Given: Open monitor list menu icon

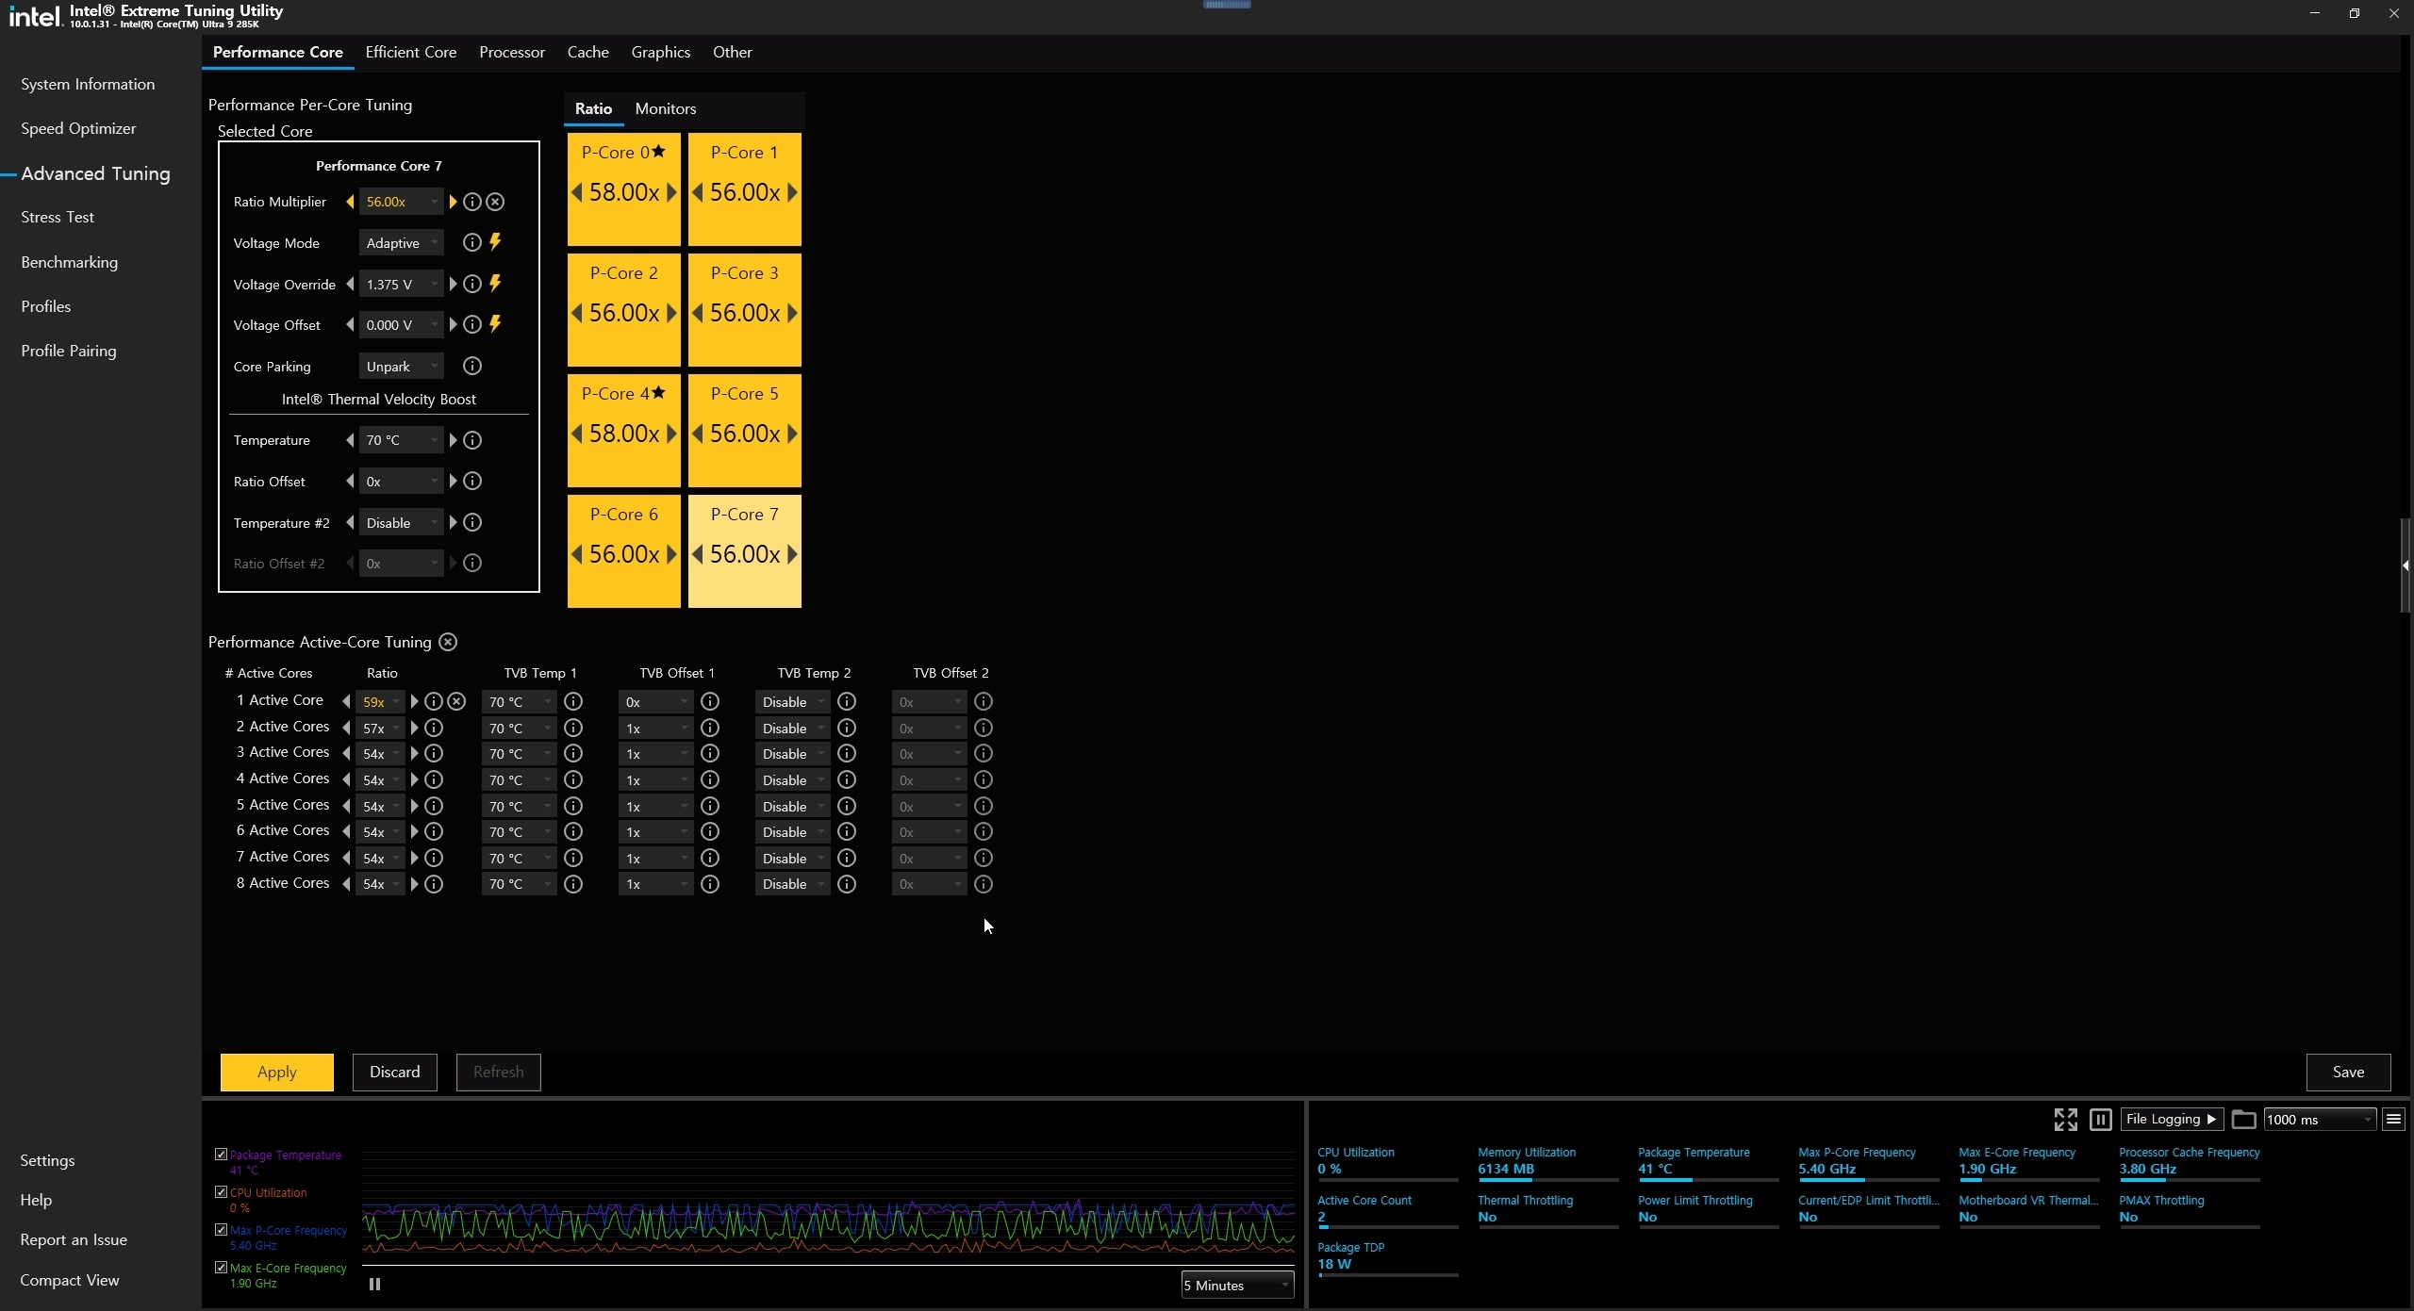Looking at the screenshot, I should 2393,1119.
